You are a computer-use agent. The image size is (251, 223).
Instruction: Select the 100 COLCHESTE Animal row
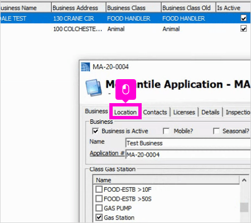[x=126, y=29]
